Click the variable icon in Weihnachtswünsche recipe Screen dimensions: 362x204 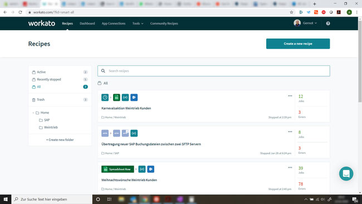[142, 169]
